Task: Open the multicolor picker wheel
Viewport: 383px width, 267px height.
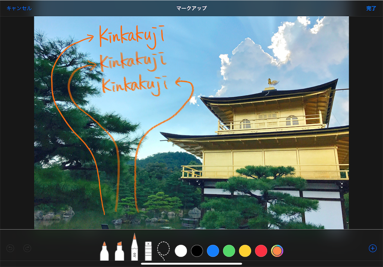Action: 277,251
